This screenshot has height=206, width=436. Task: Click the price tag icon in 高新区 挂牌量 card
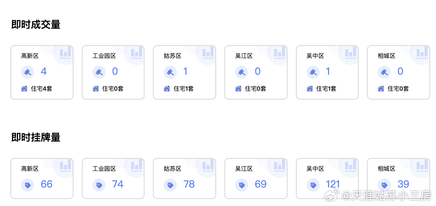click(28, 185)
